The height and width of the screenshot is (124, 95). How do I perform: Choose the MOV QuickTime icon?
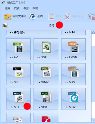click(73, 97)
